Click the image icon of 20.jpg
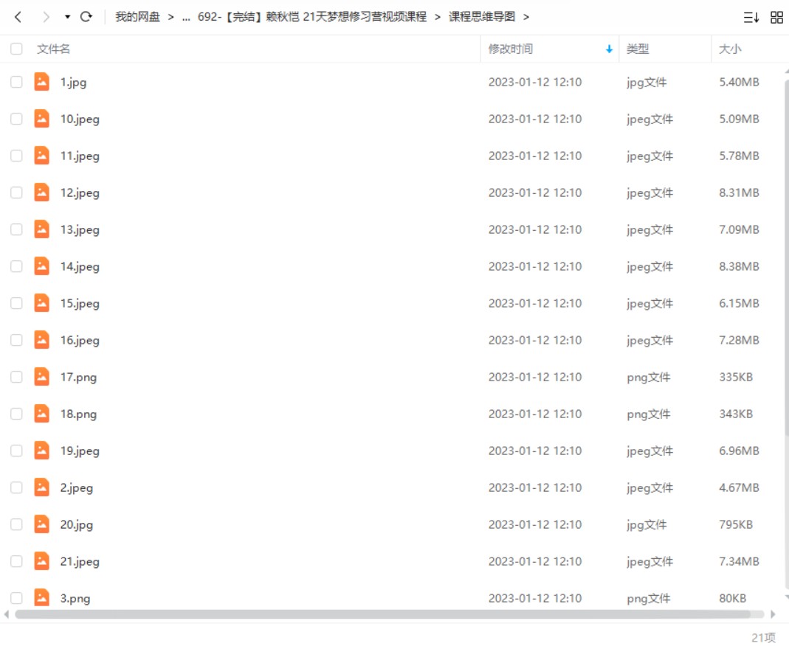Image resolution: width=789 pixels, height=646 pixels. point(42,524)
